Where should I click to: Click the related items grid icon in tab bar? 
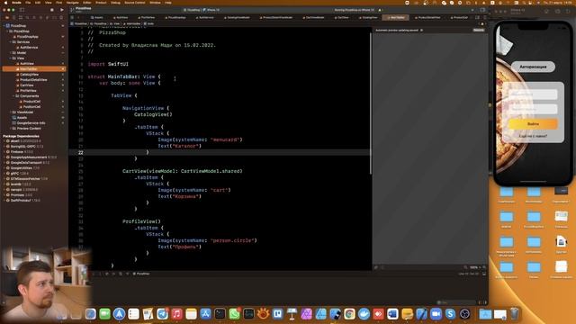pos(72,17)
